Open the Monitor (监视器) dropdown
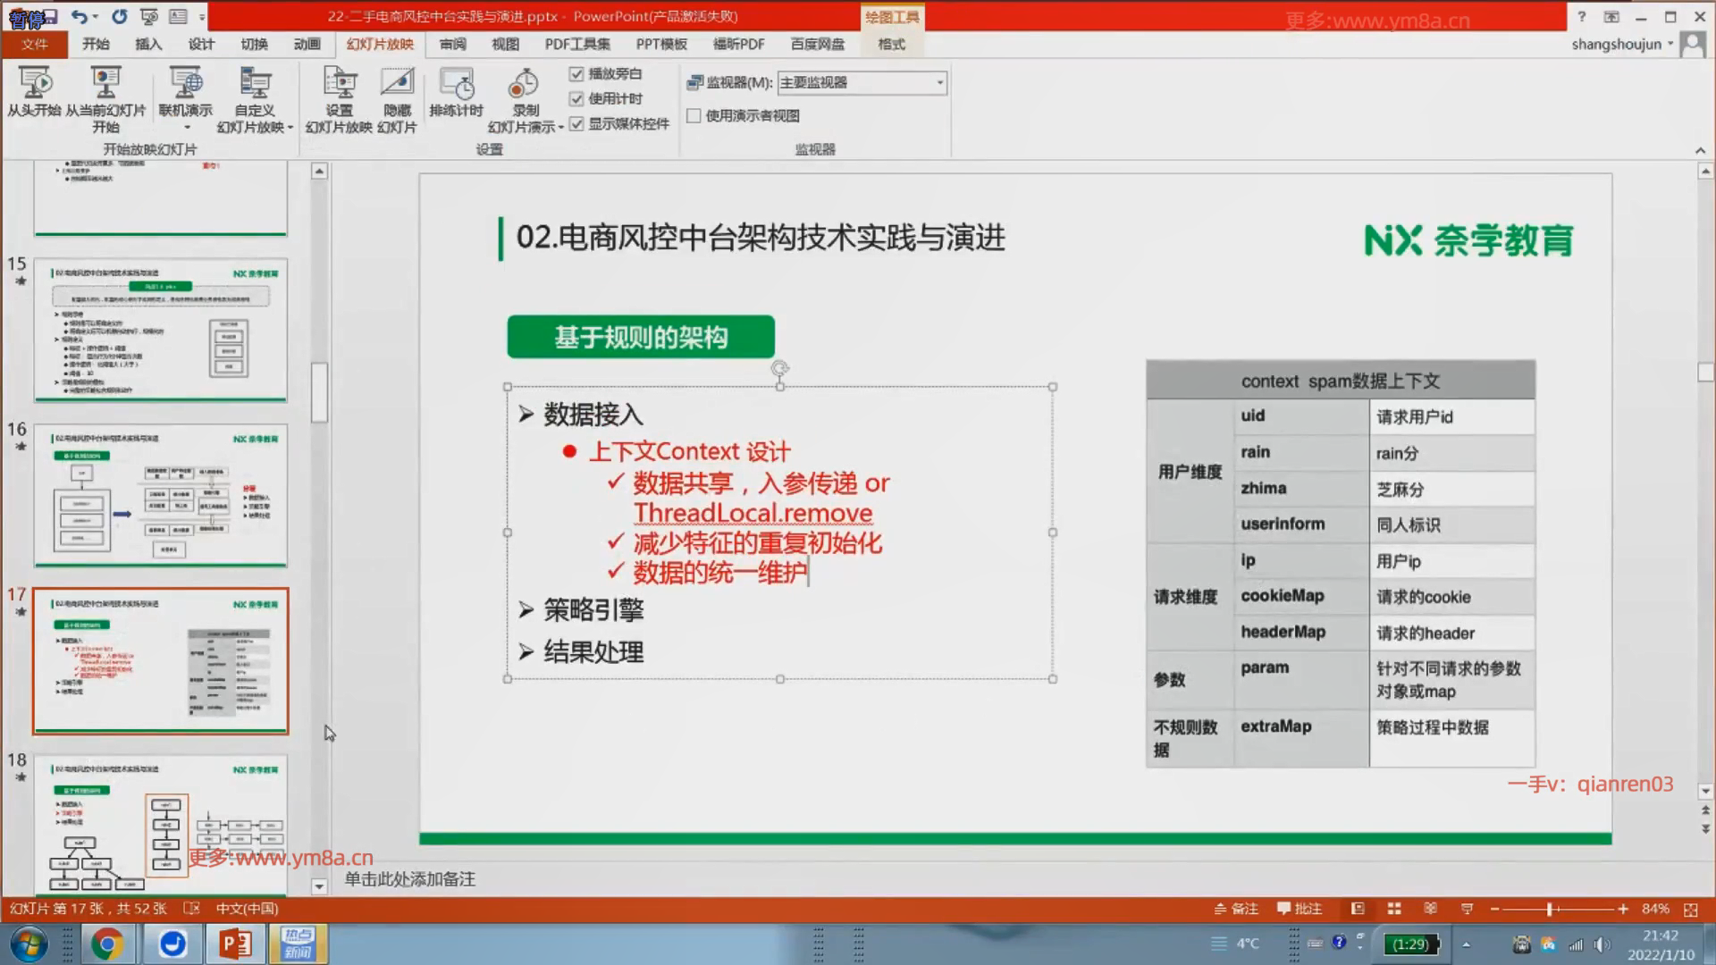 point(939,82)
